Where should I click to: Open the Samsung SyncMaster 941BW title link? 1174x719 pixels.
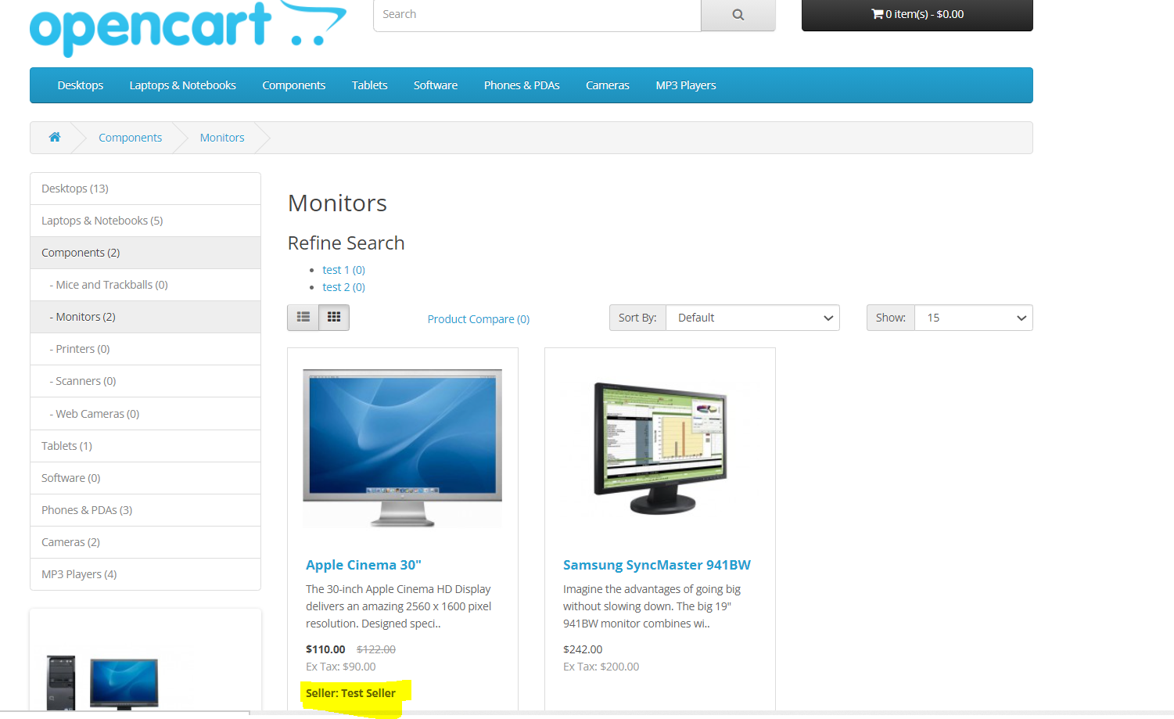657,565
